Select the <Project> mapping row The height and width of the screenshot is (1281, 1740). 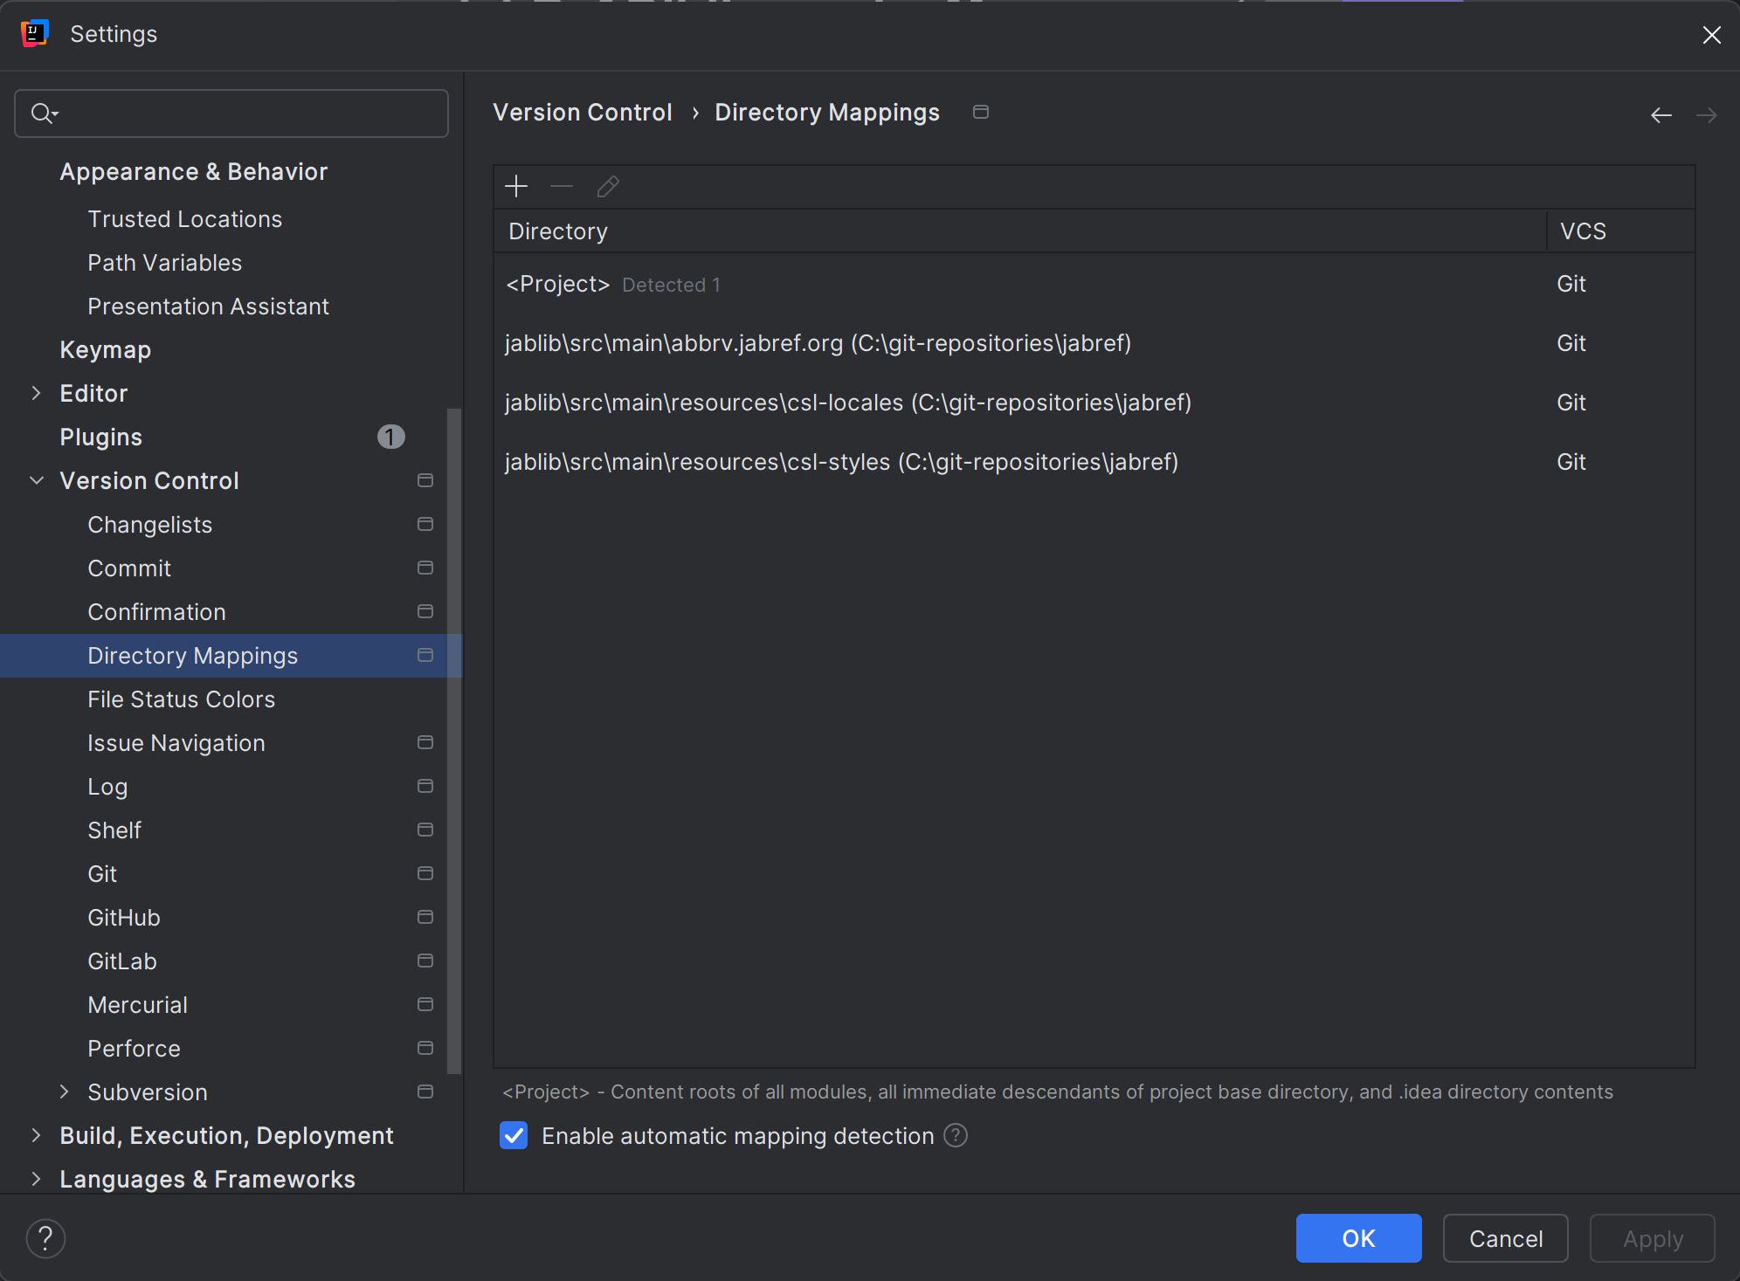[1094, 284]
